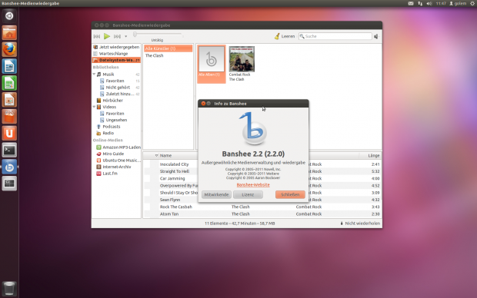
Task: Open Jetzt wiedergegeben in the sidebar
Action: 116,47
